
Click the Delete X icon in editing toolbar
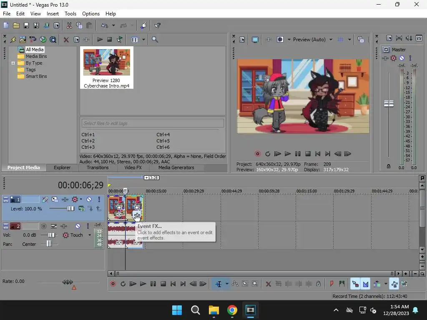tap(268, 284)
